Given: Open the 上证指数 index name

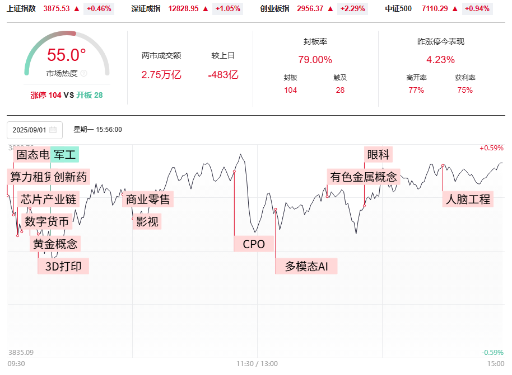Looking at the screenshot, I should tap(22, 9).
